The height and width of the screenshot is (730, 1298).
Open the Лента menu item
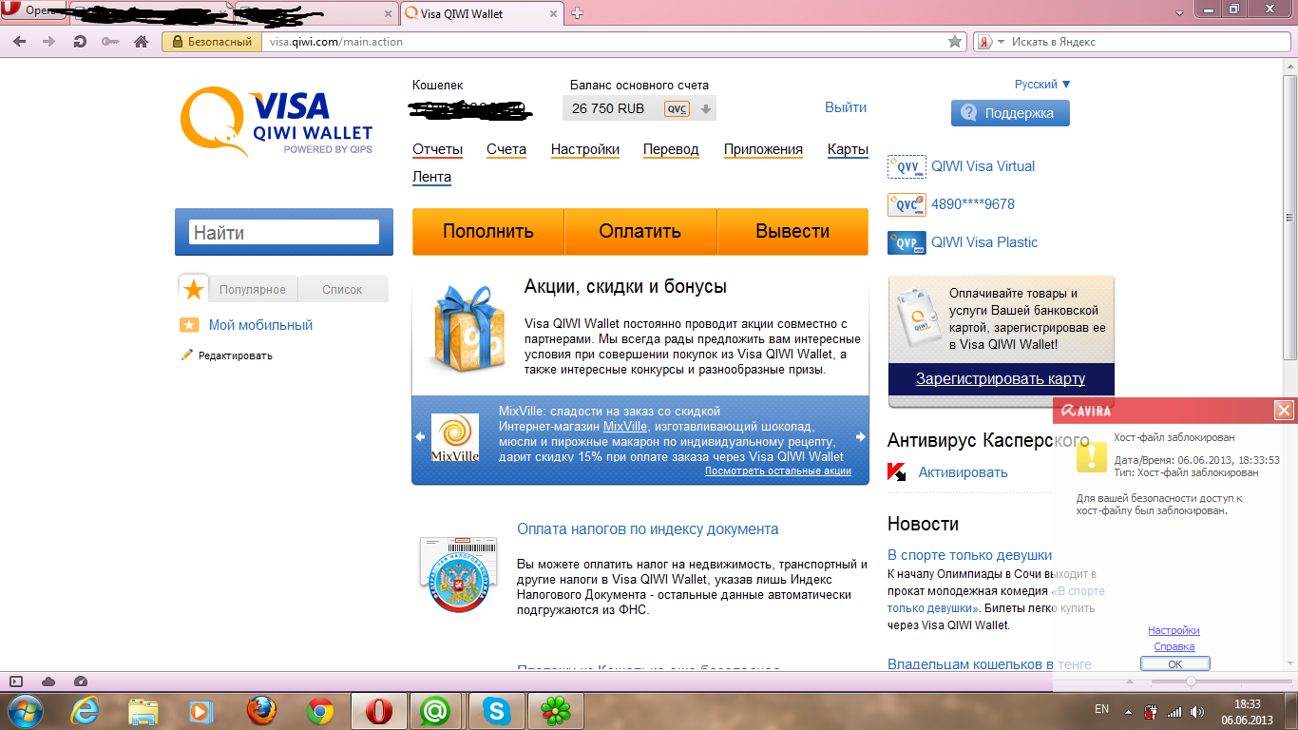431,177
